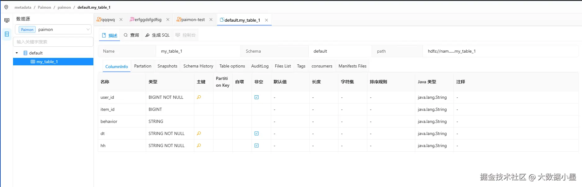Viewport: 582px width, 187px height.
Task: Click the my_table_1 table icon in tree
Action: click(x=33, y=62)
